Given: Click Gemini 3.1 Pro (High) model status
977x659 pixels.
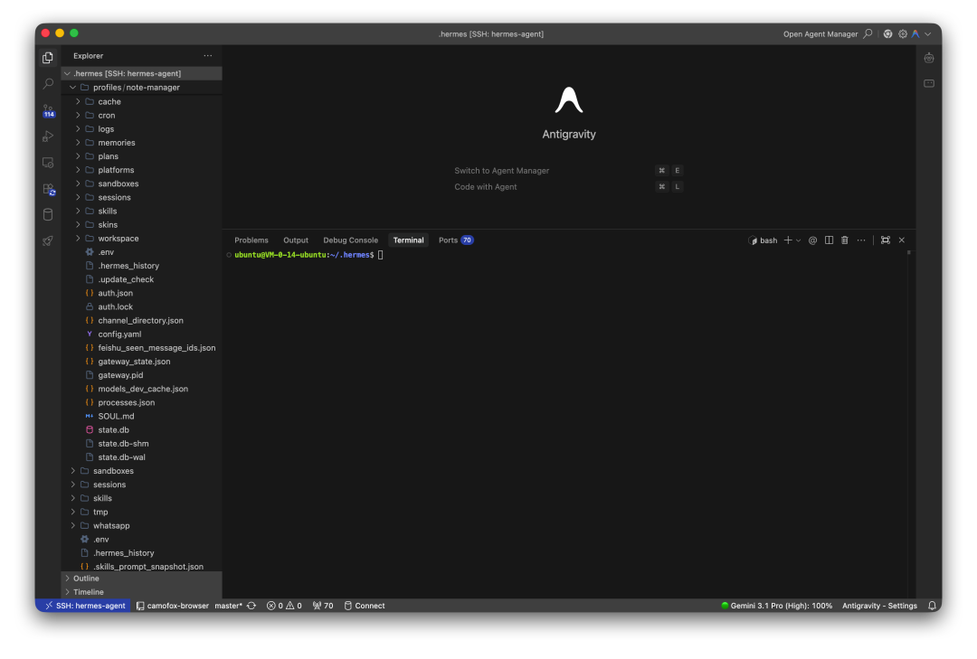Looking at the screenshot, I should pos(776,606).
